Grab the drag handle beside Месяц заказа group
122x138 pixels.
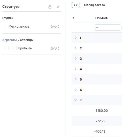[x=5, y=26]
